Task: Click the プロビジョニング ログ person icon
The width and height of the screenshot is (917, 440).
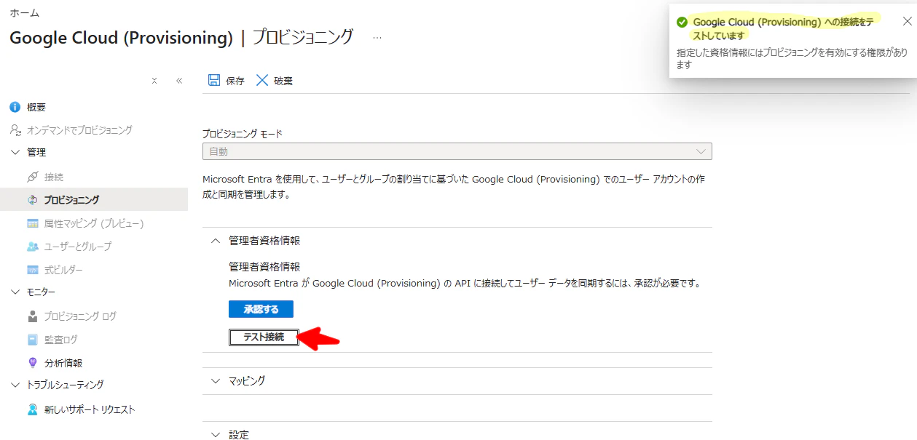Action: (33, 316)
